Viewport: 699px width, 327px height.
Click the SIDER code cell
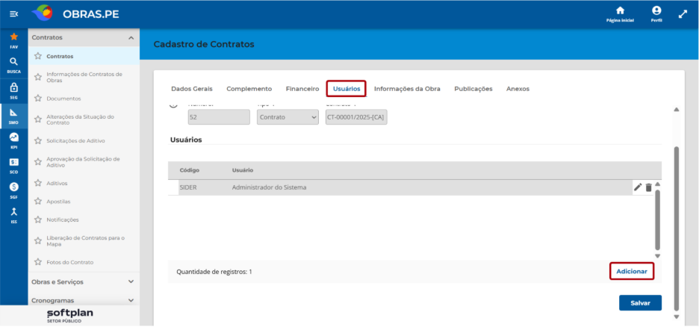188,187
